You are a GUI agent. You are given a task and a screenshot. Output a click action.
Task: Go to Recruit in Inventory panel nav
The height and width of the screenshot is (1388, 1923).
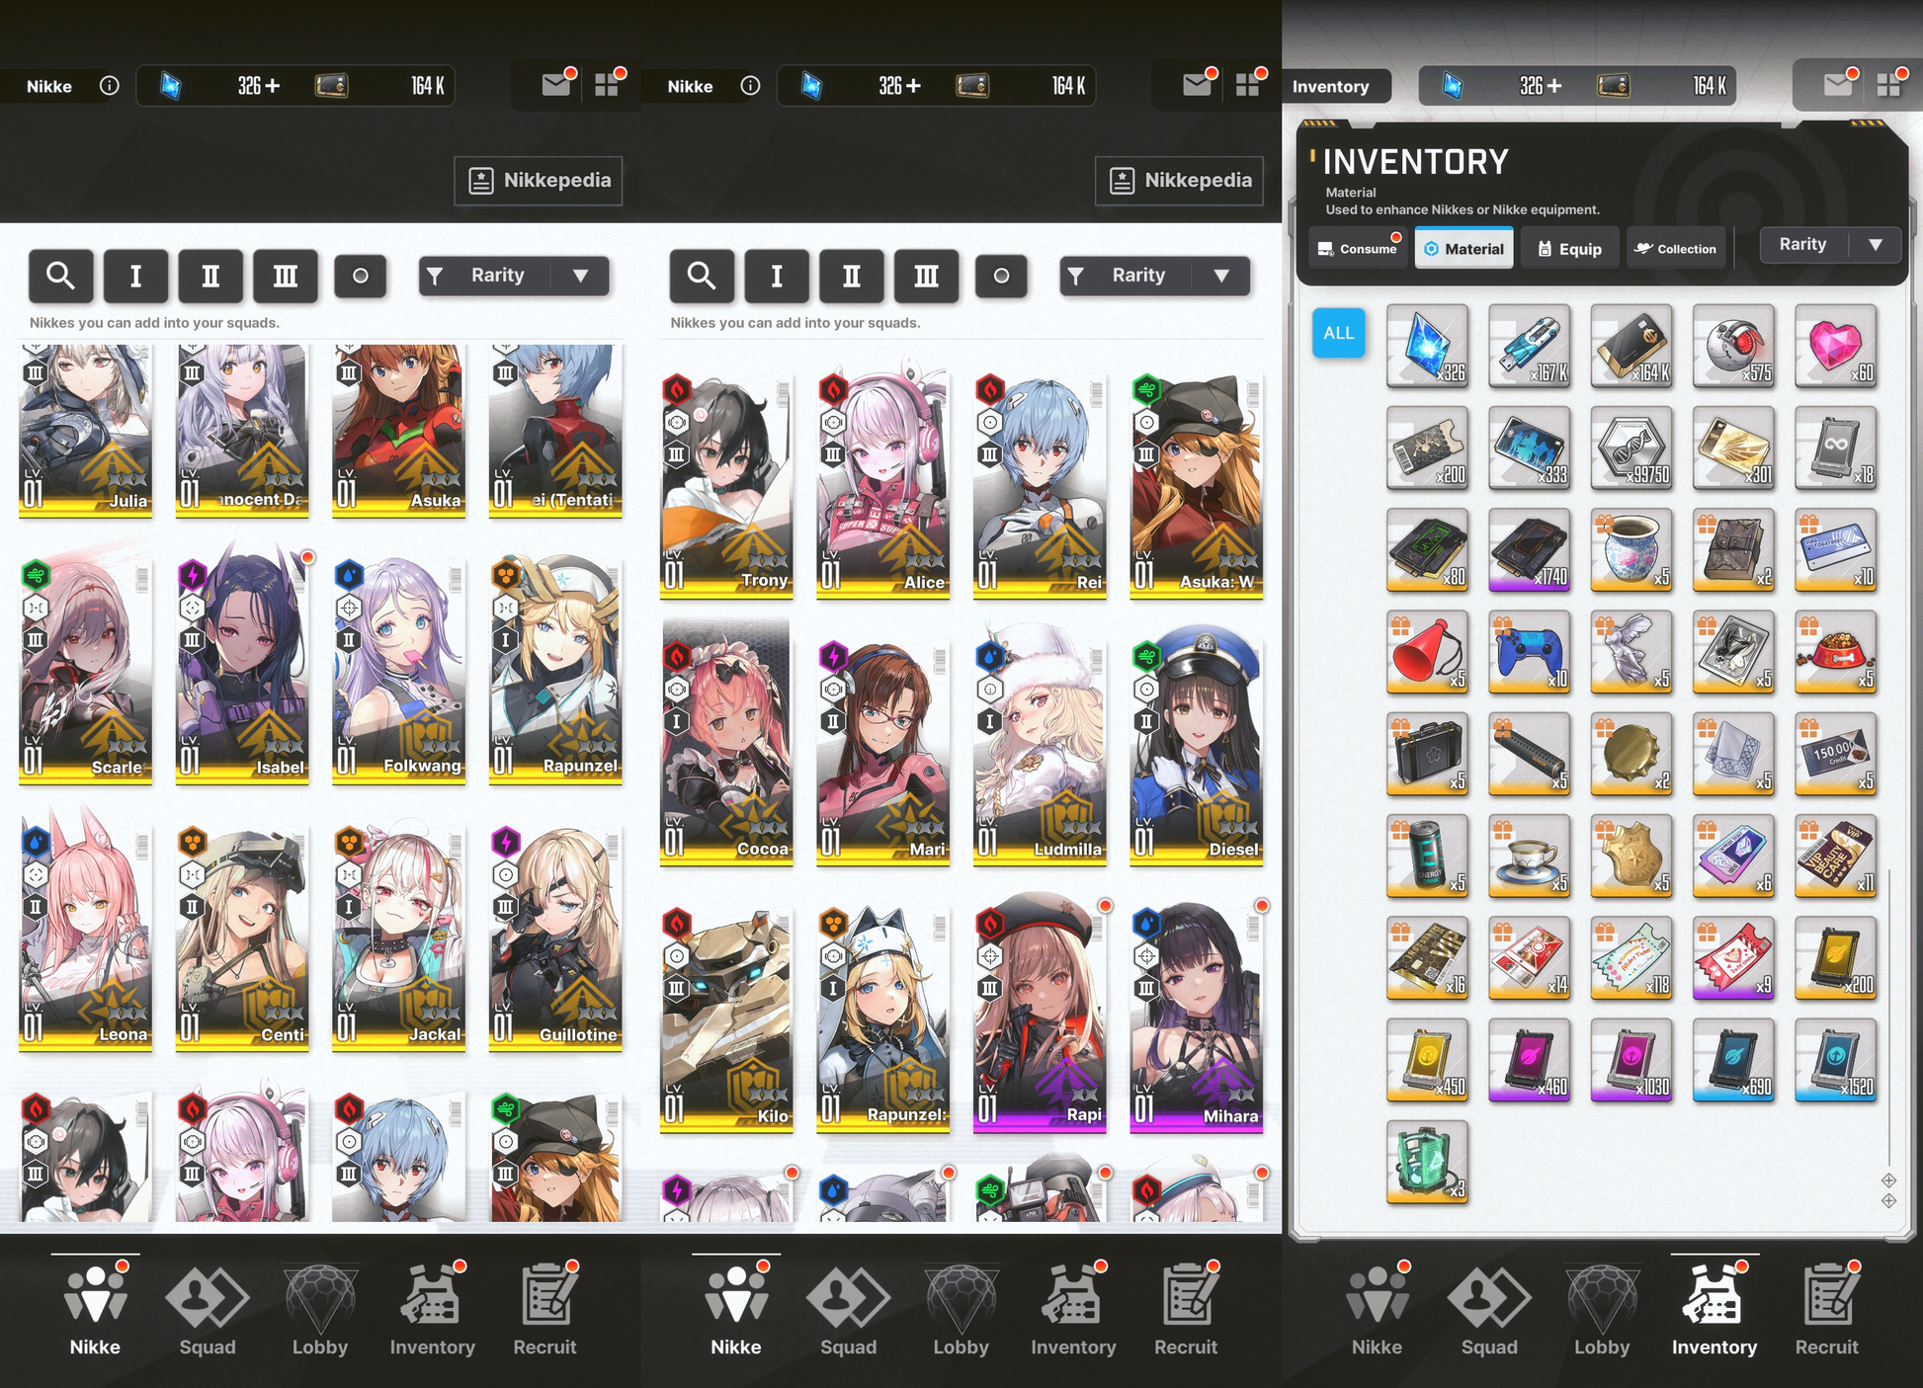[x=1826, y=1310]
